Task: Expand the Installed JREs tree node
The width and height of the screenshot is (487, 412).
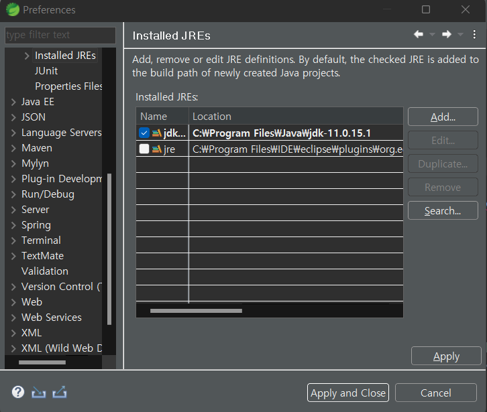Action: click(x=27, y=56)
